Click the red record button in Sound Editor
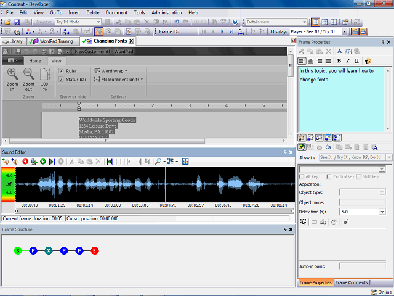The image size is (394, 296). click(x=25, y=162)
